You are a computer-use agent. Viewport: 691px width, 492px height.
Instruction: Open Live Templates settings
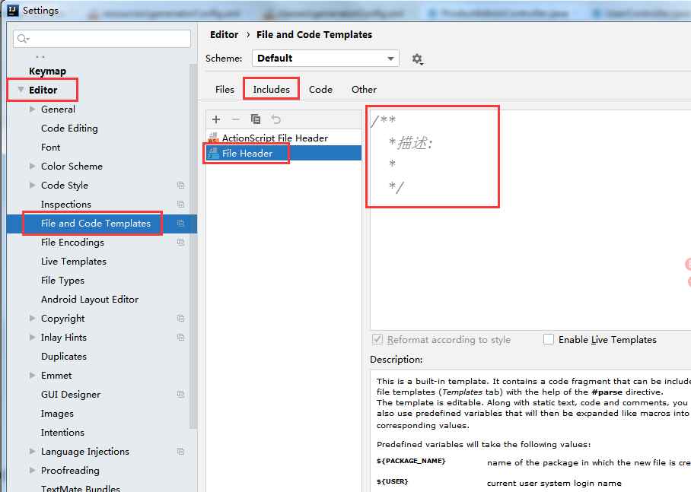point(74,261)
